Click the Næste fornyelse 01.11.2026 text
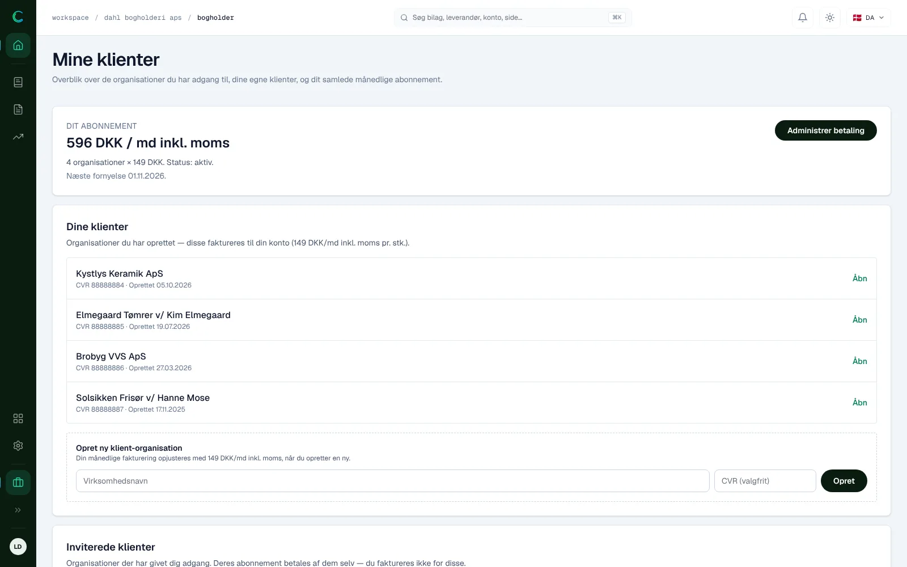Viewport: 907px width, 567px height. point(116,176)
